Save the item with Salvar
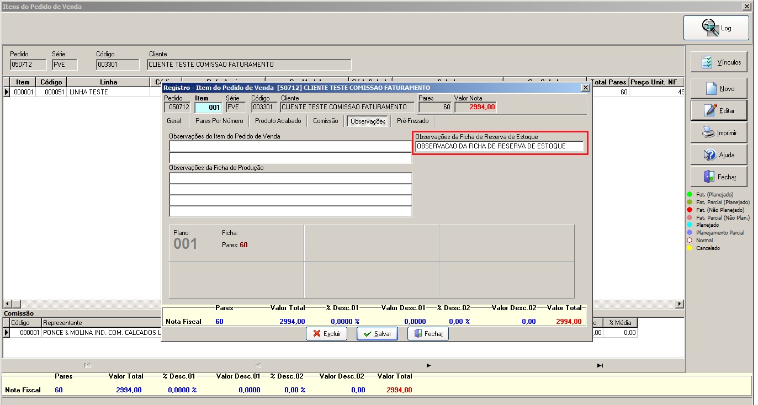 [x=377, y=334]
